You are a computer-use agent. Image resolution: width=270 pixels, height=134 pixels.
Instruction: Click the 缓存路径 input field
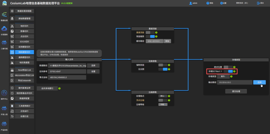(154, 41)
